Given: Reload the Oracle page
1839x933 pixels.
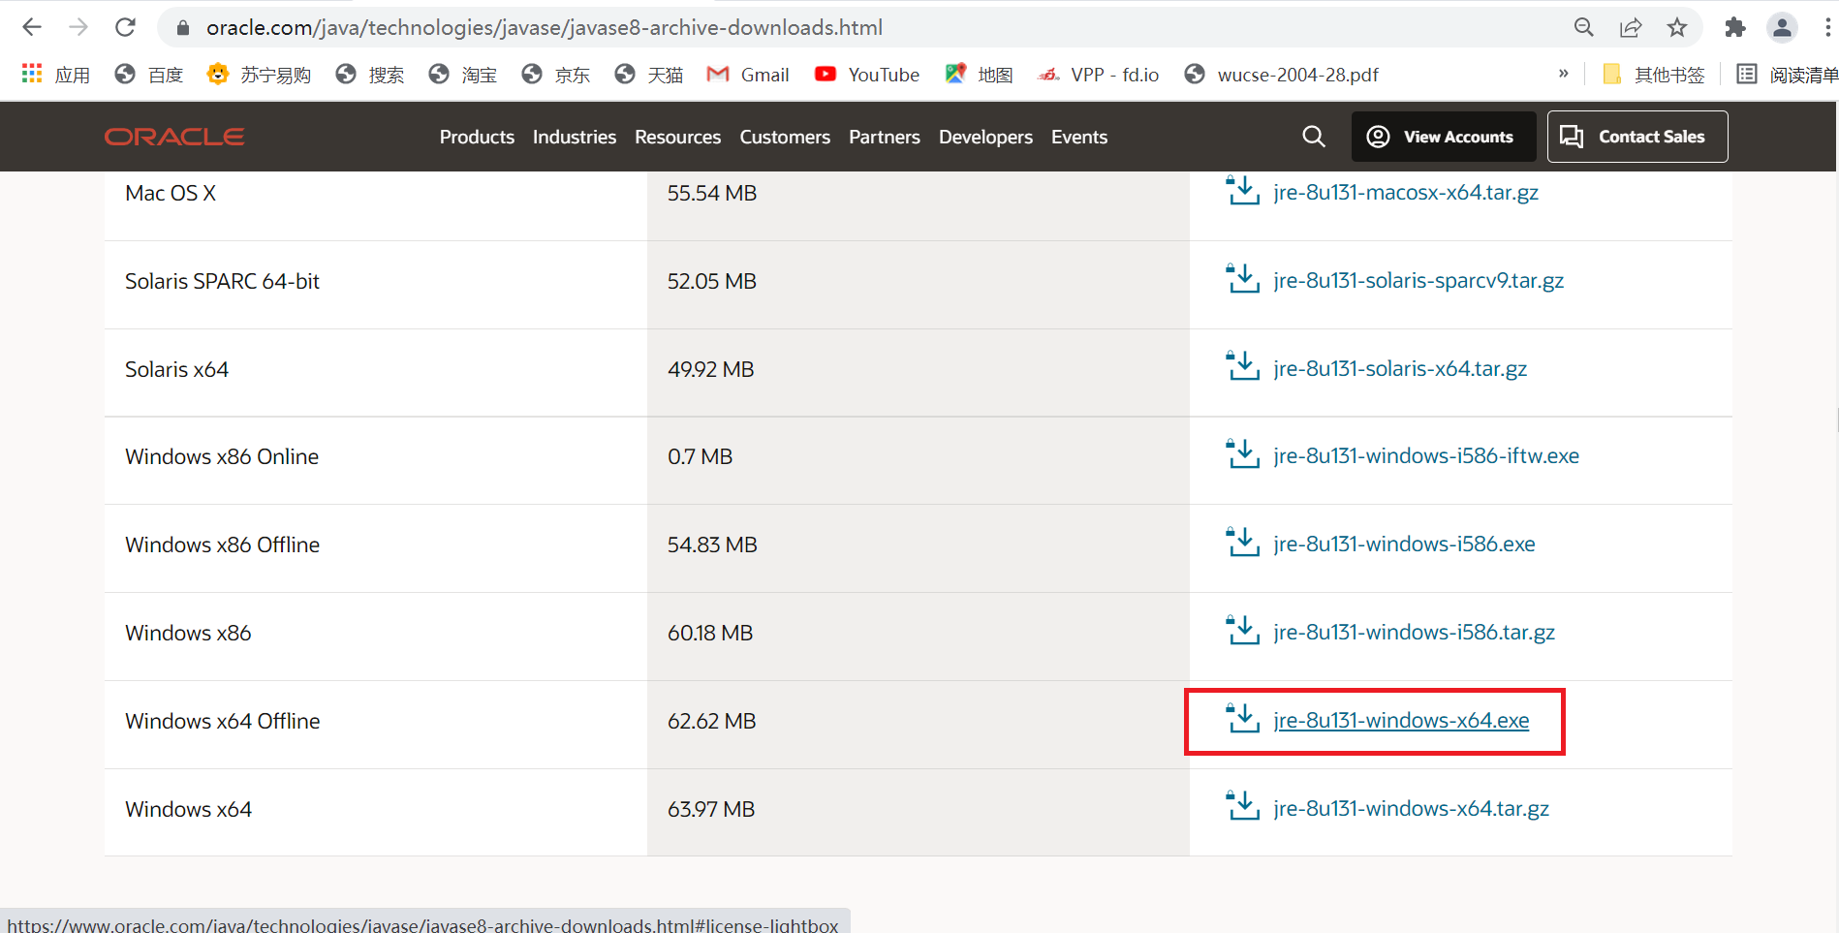Looking at the screenshot, I should [x=125, y=27].
